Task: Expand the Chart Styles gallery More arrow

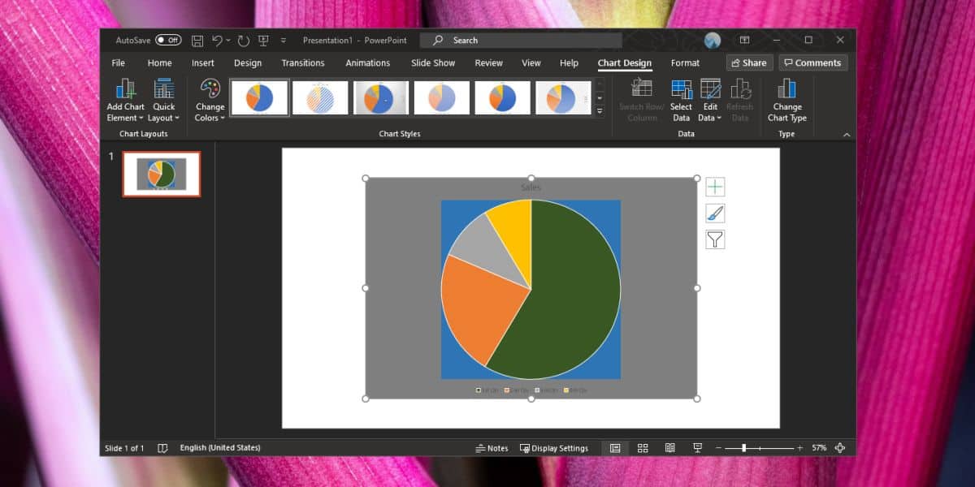Action: pos(600,110)
